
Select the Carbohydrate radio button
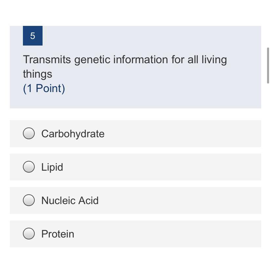29,134
